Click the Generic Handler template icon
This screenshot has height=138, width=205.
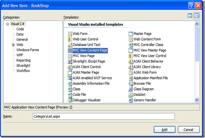131,100
